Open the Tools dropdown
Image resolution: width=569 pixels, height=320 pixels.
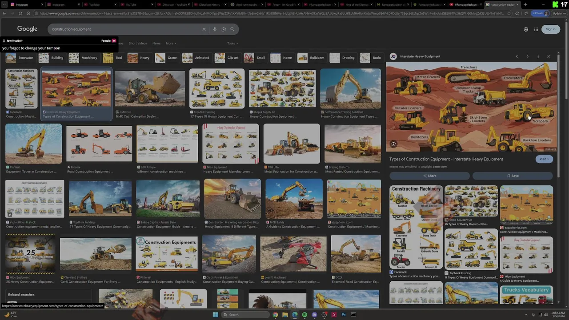(x=232, y=44)
